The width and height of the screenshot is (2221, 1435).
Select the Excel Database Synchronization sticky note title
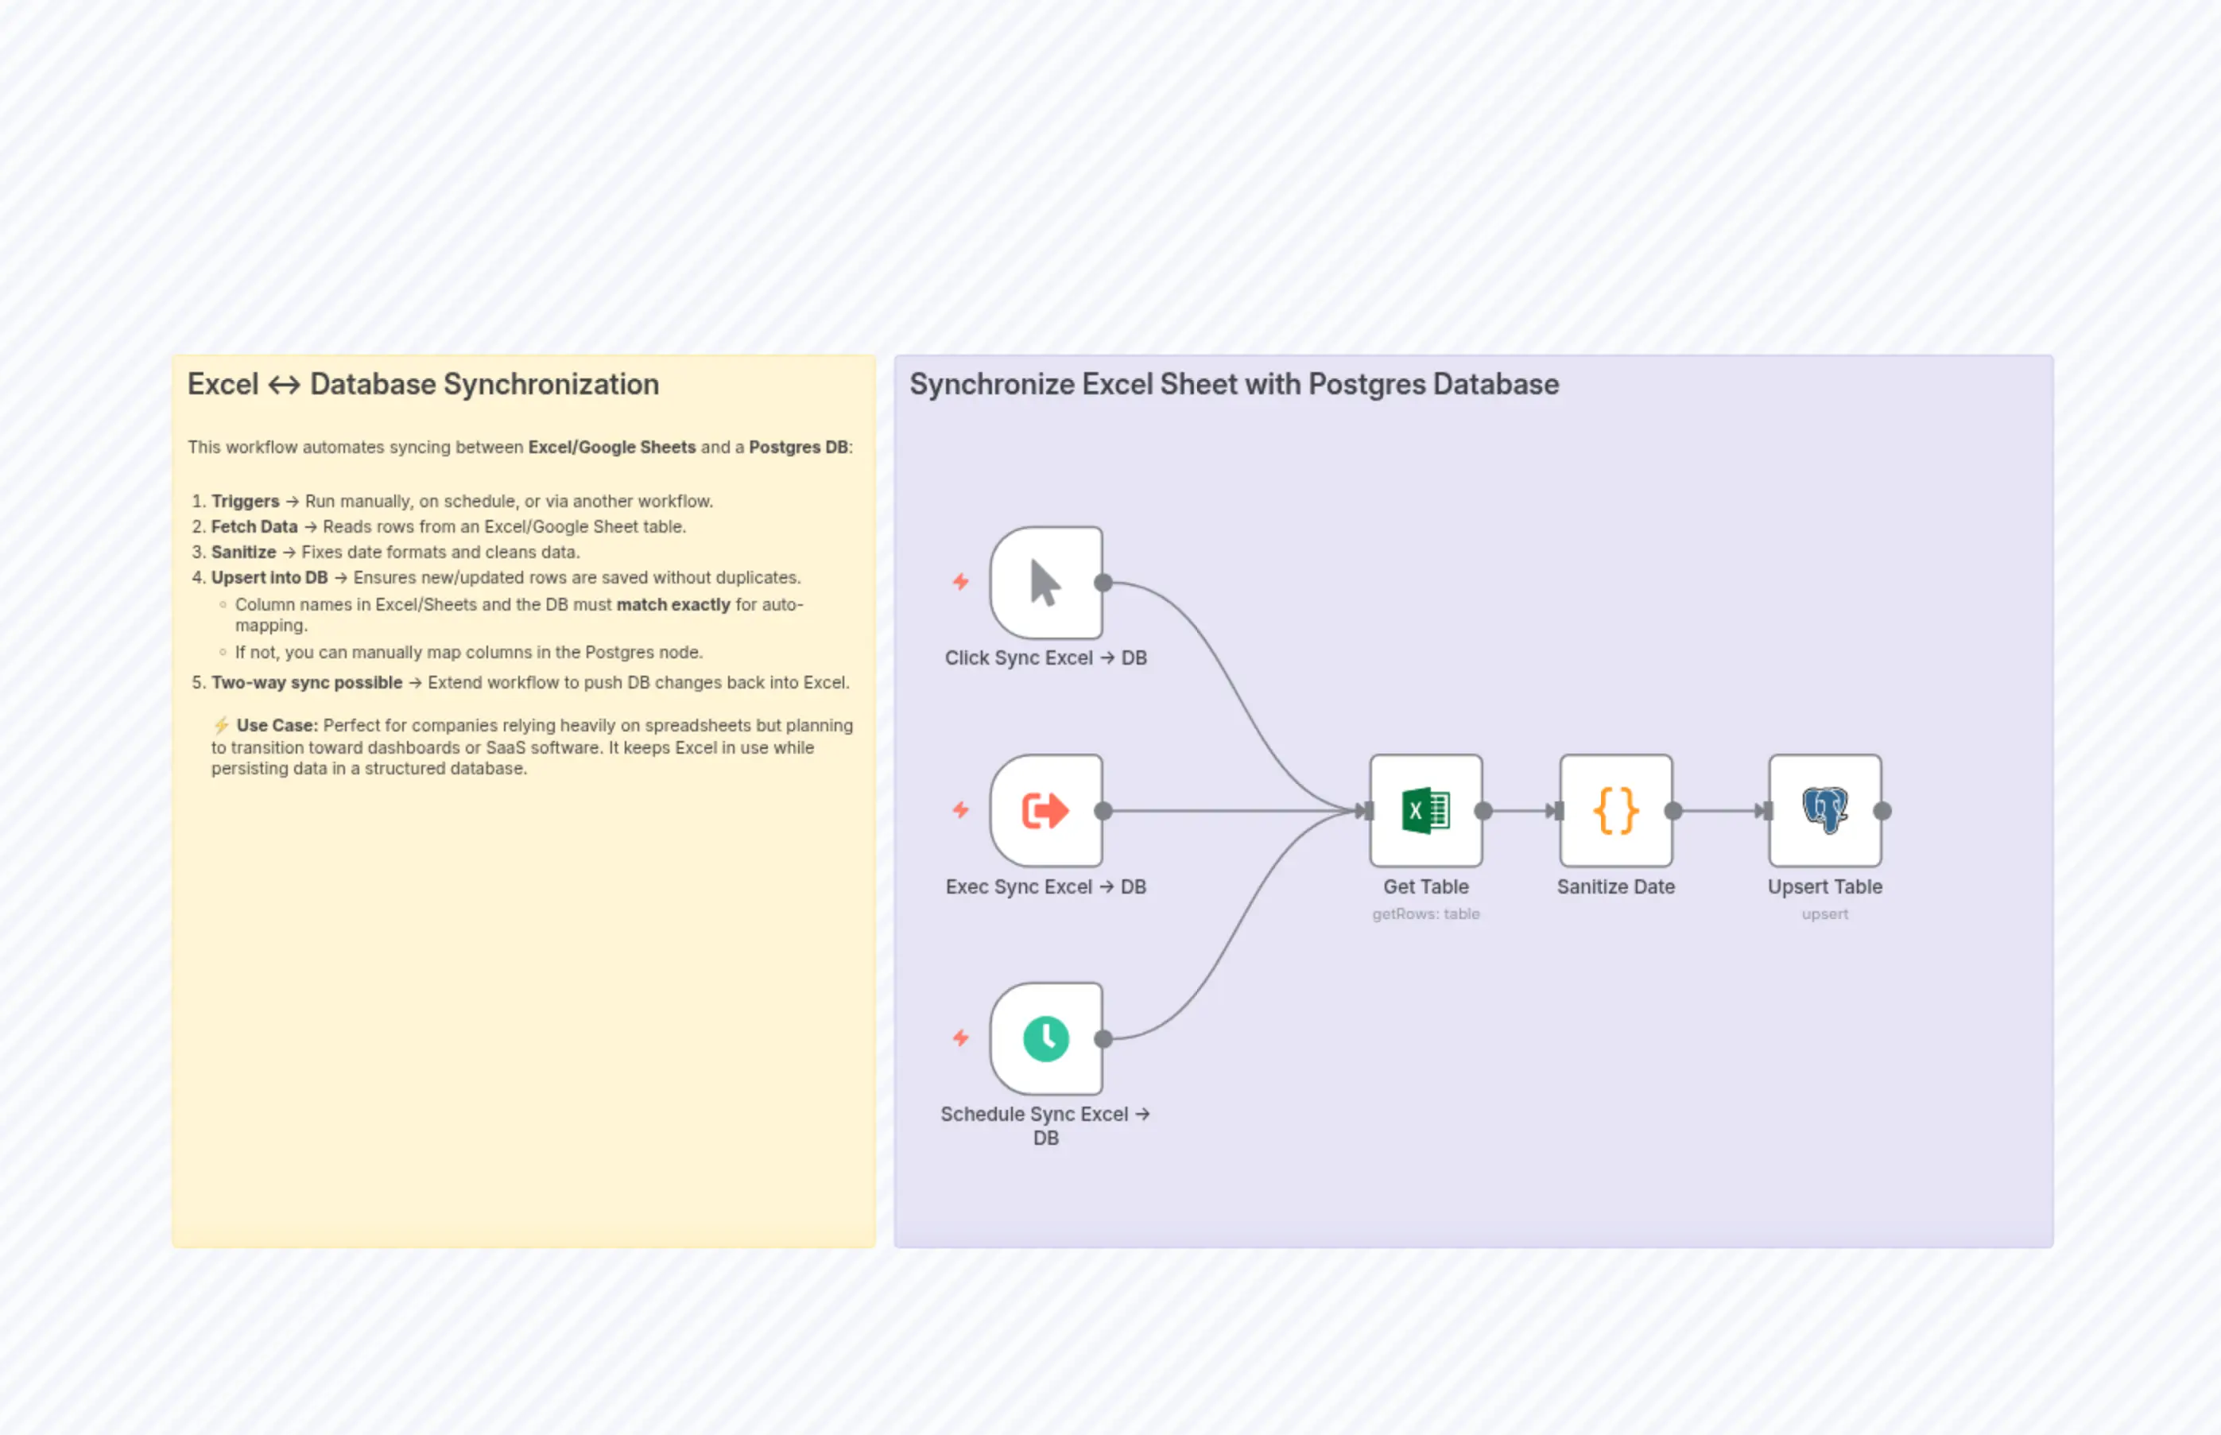pyautogui.click(x=424, y=384)
